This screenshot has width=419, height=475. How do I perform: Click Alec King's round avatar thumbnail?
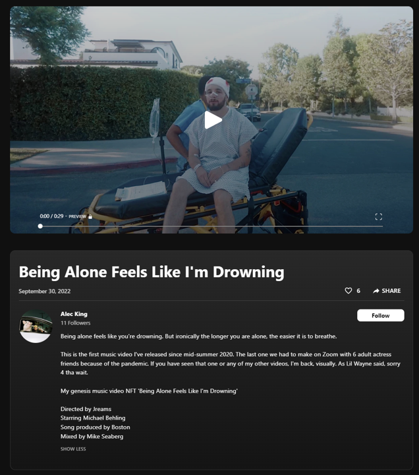point(36,327)
